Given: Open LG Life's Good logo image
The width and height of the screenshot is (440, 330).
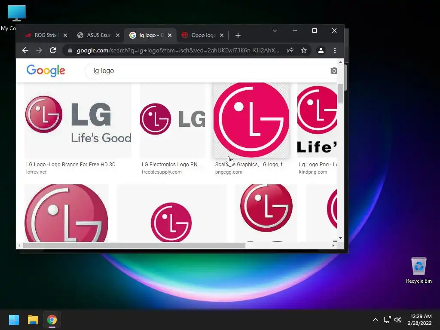Looking at the screenshot, I should tap(78, 121).
